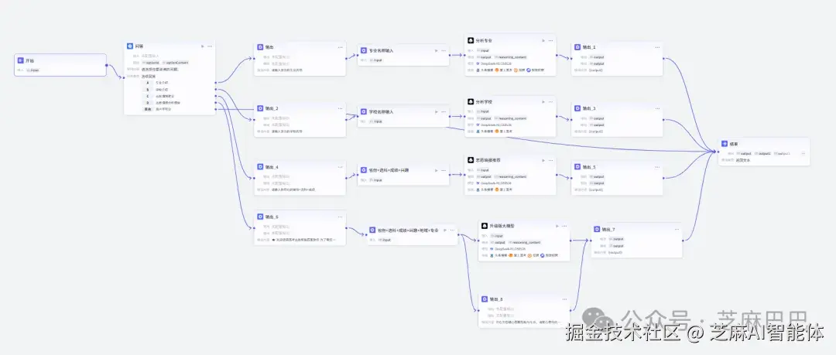Open the more menu on 学校名称输入 node

(444, 112)
